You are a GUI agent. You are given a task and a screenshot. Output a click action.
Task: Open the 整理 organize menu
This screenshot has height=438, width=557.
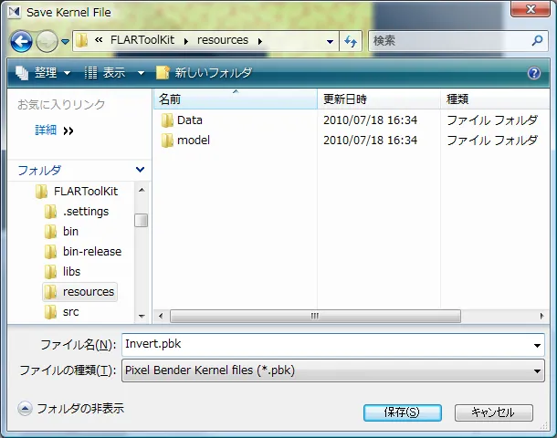coord(43,73)
